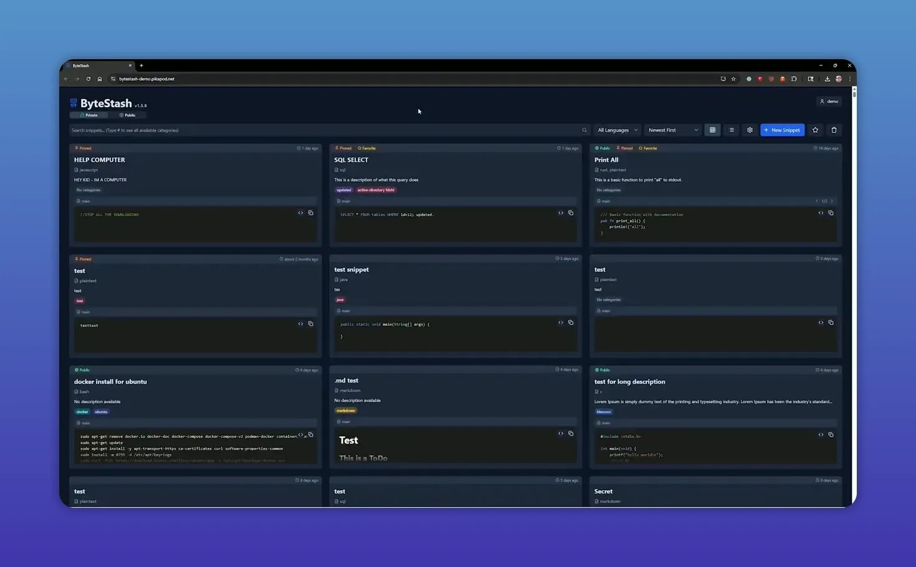The width and height of the screenshot is (916, 567).
Task: Open the SQL SELECT snippet title
Action: (x=351, y=160)
